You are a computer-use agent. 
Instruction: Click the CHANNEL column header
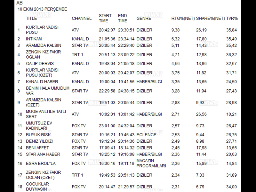pos(82,18)
